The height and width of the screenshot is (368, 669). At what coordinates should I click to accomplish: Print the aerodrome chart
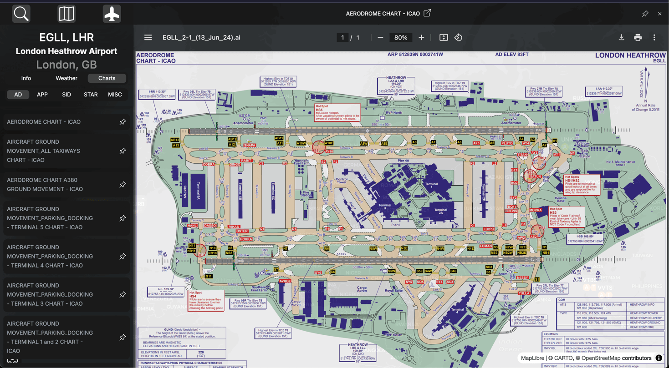638,38
